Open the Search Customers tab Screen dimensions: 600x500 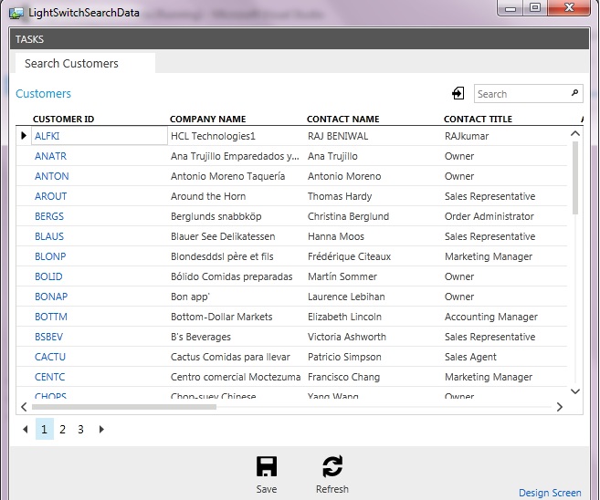(85, 63)
